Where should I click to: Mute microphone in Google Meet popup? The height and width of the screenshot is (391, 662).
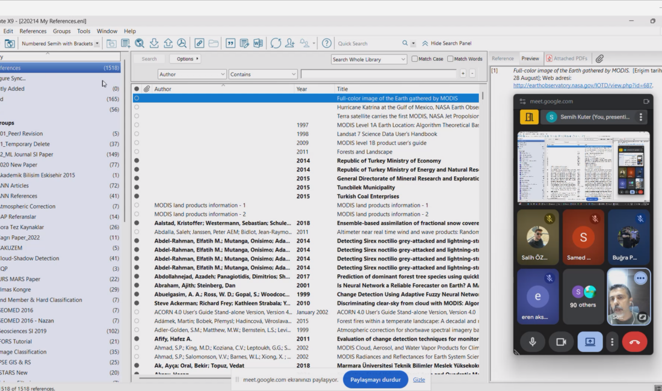(x=533, y=342)
